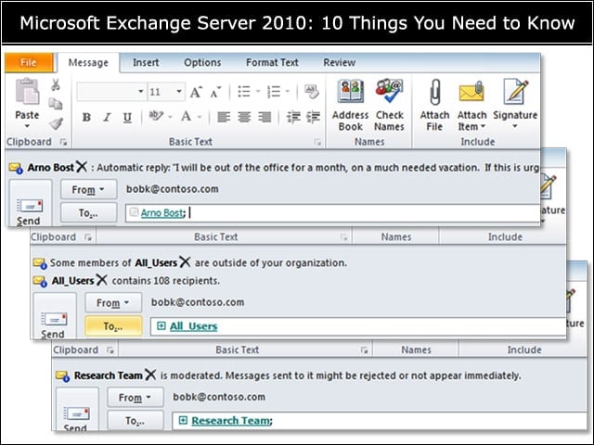Select the Format Painter brush
The height and width of the screenshot is (445, 594).
pyautogui.click(x=56, y=123)
